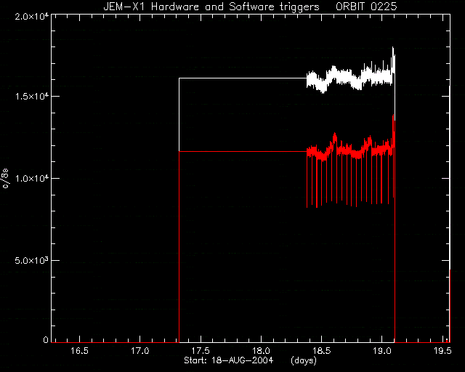The image size is (465, 372).
Task: Click the 5.0×10³ y-axis tick label
Action: (32, 260)
